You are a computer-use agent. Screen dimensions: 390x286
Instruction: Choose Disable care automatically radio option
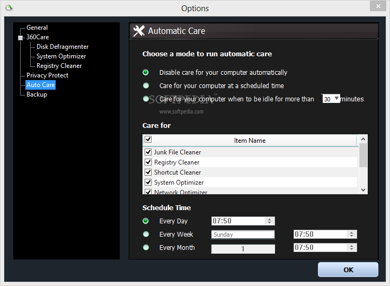pos(146,73)
